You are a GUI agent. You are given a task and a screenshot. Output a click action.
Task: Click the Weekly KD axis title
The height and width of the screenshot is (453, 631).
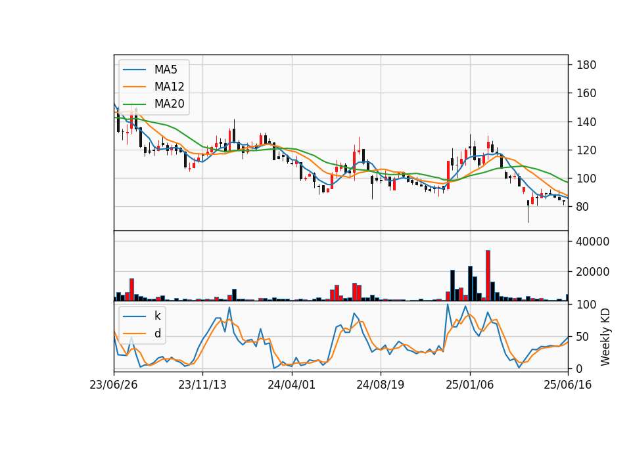(x=605, y=337)
